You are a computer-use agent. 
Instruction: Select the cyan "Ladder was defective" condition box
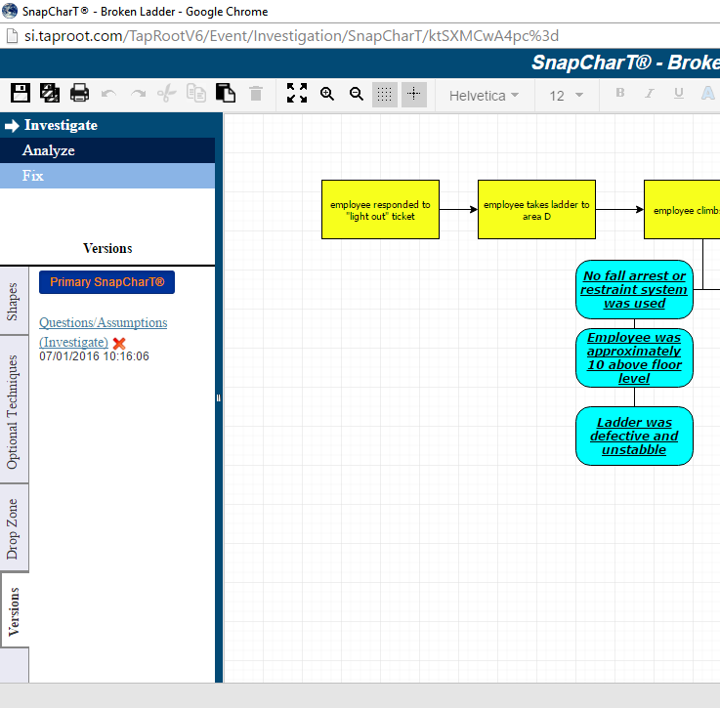(634, 437)
